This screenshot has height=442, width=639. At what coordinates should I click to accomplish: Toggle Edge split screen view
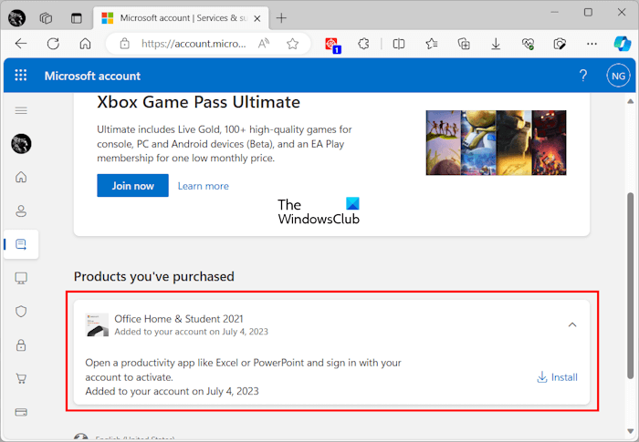(399, 44)
